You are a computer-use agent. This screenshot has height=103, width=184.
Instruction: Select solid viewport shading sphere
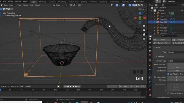pyautogui.click(x=136, y=5)
